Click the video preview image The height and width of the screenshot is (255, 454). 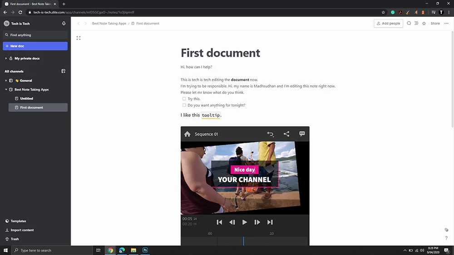(x=245, y=178)
